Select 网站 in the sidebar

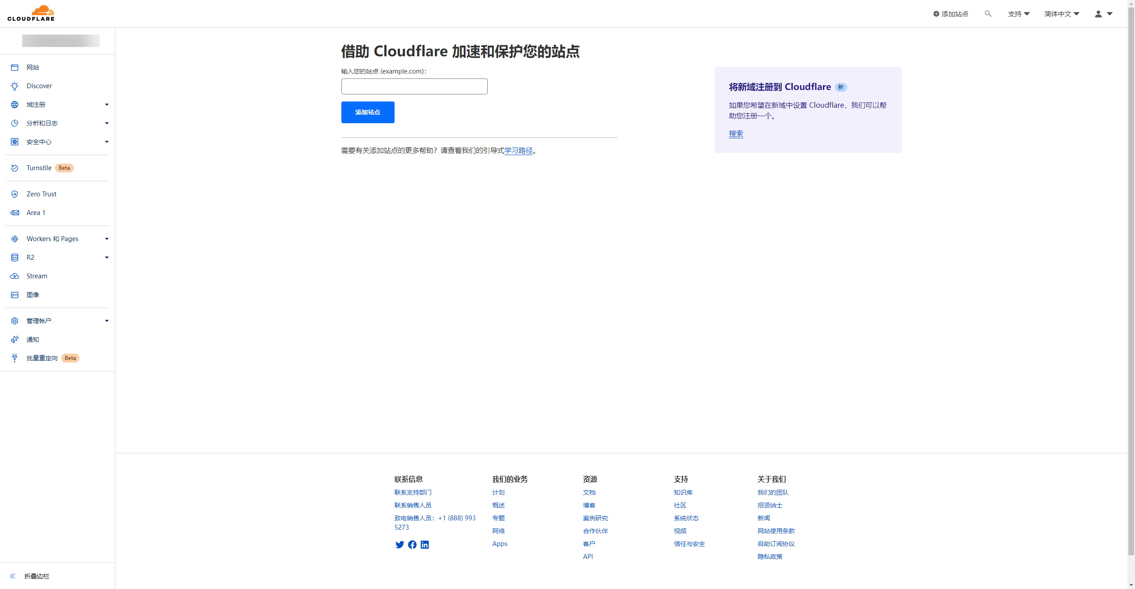33,67
